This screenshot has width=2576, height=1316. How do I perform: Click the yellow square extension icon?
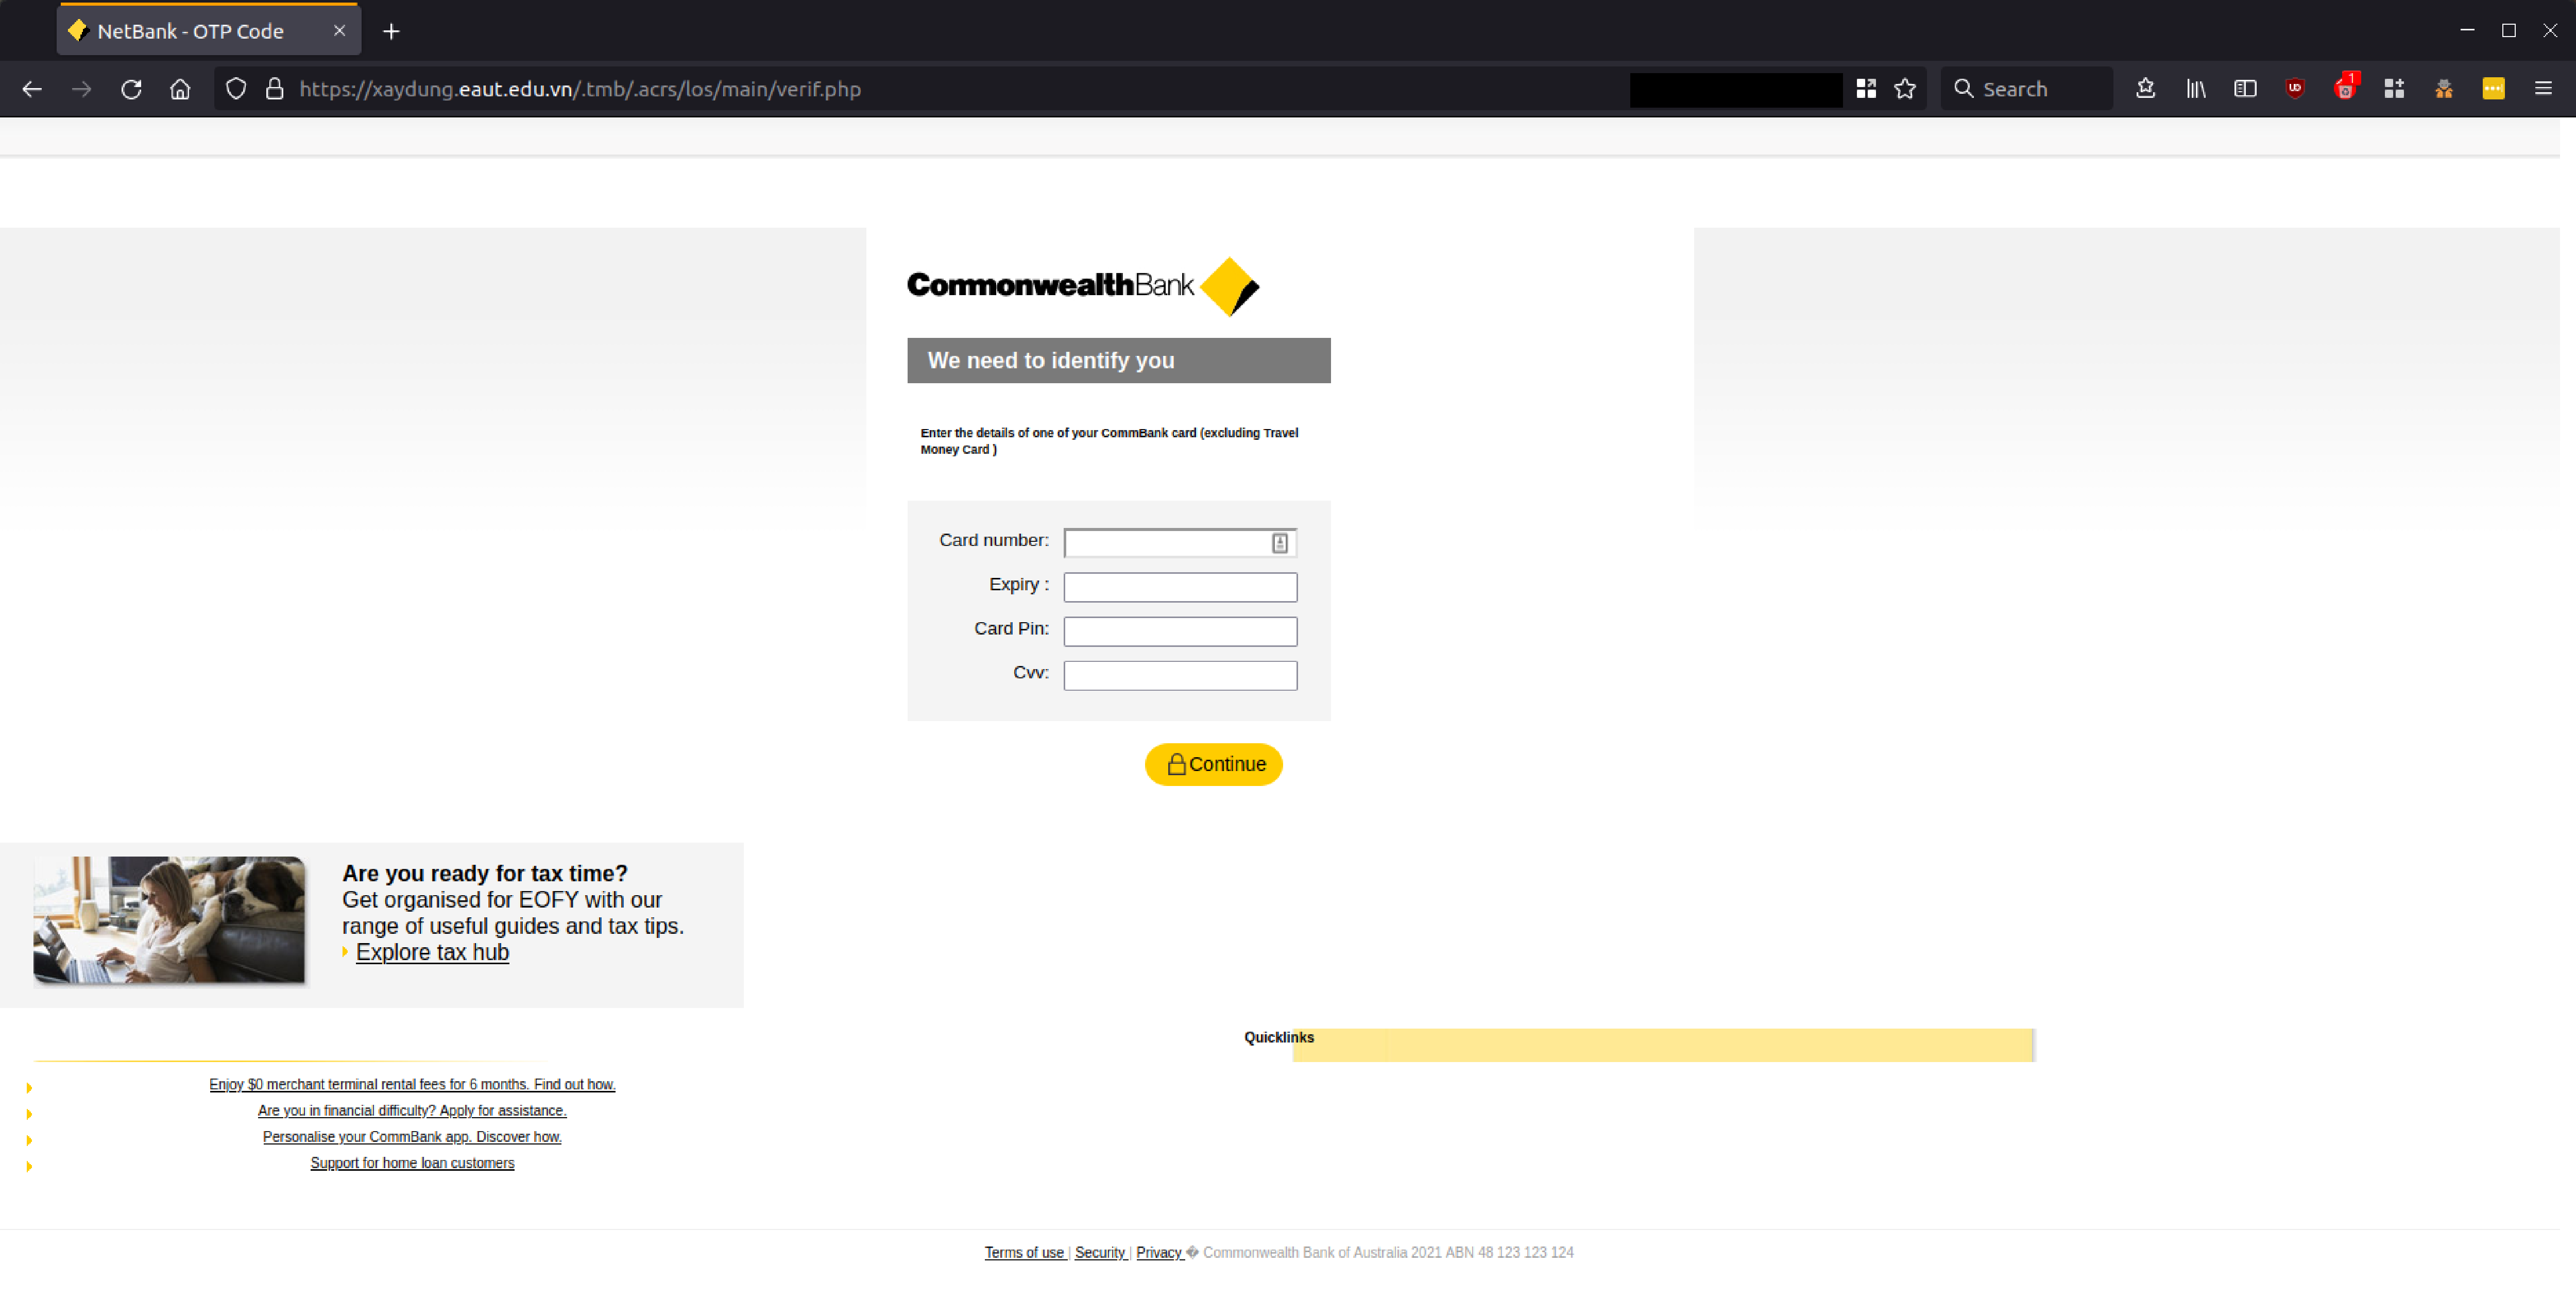2493,89
